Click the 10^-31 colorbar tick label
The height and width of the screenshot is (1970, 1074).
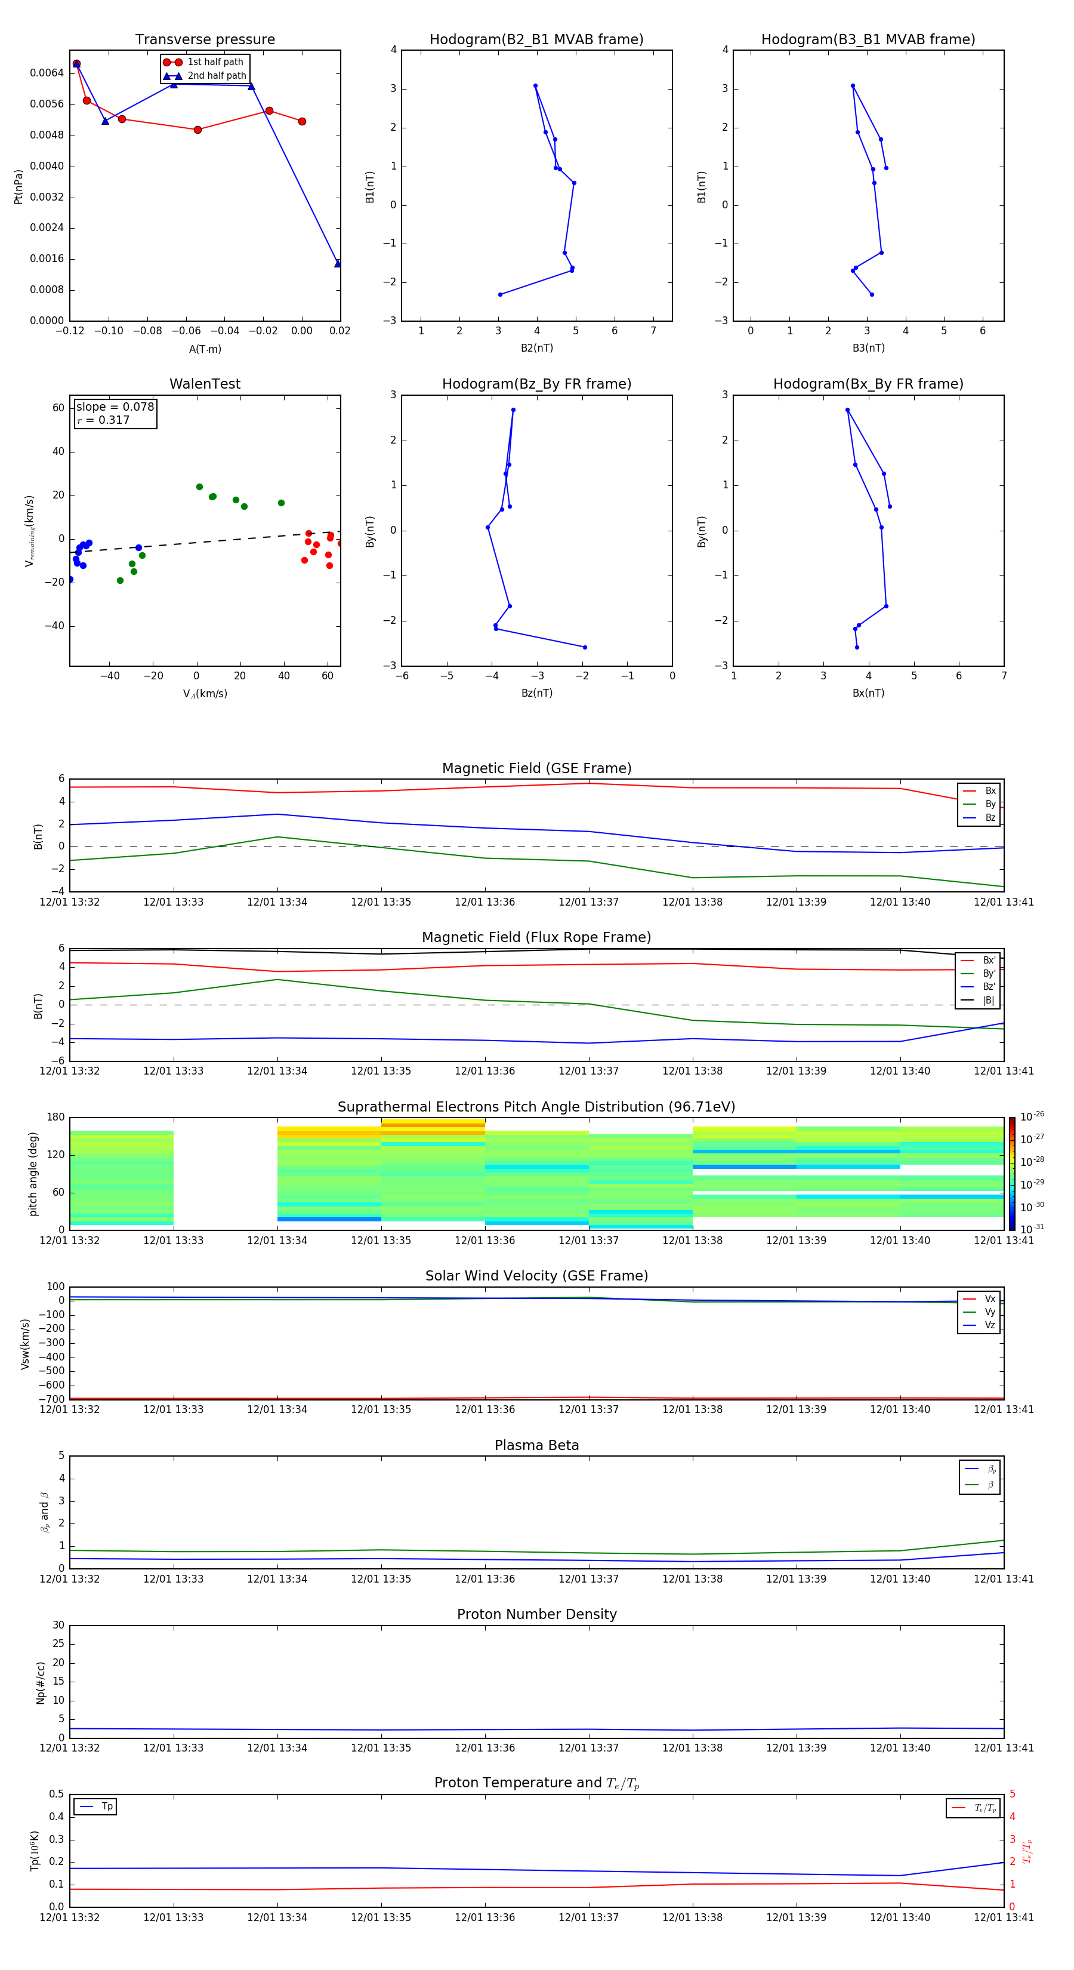tap(1032, 1229)
